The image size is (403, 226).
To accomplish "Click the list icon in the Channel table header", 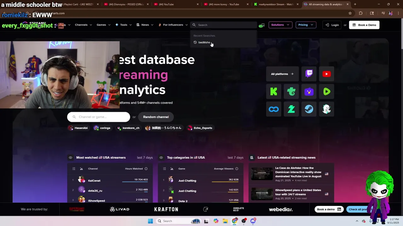I will (74, 169).
